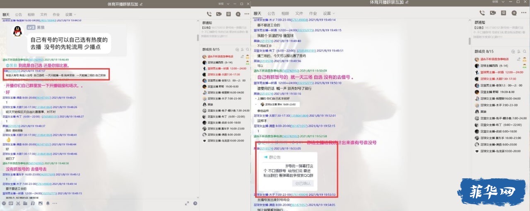Click the bell icon in left input toolbar
530x211 pixels.
[48, 203]
